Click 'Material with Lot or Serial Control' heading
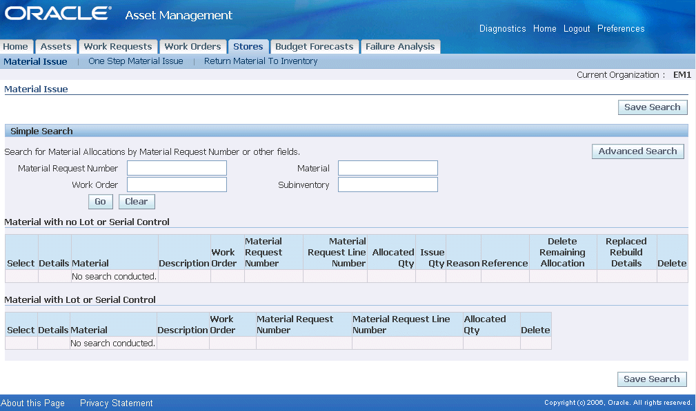Screen dimensions: 696x411 (80, 300)
